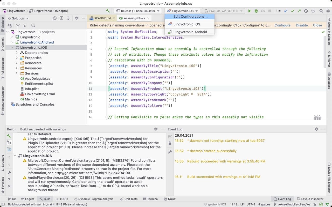The height and width of the screenshot is (207, 332).
Task: Expand the Lingvotronic.Android project node
Action: click(x=12, y=42)
